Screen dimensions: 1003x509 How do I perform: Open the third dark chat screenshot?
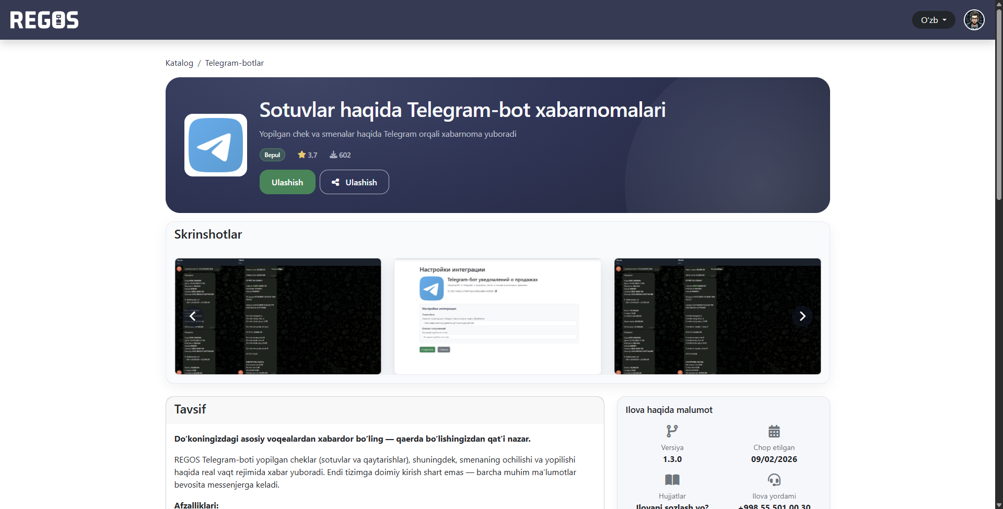tap(717, 316)
